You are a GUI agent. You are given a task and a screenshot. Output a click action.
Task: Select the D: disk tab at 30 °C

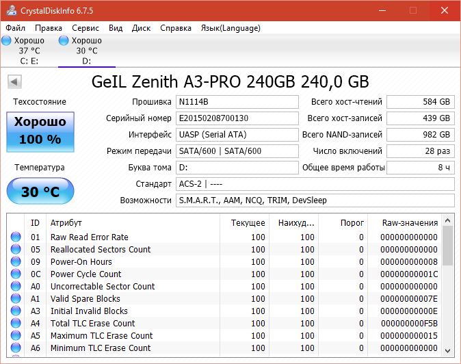87,51
